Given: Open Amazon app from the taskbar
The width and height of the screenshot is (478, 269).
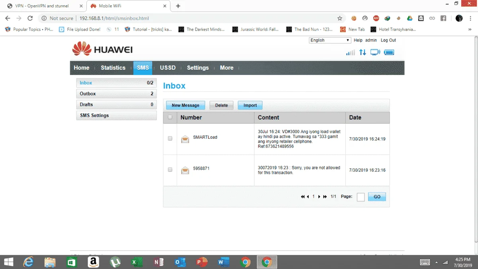Looking at the screenshot, I should pos(93,262).
